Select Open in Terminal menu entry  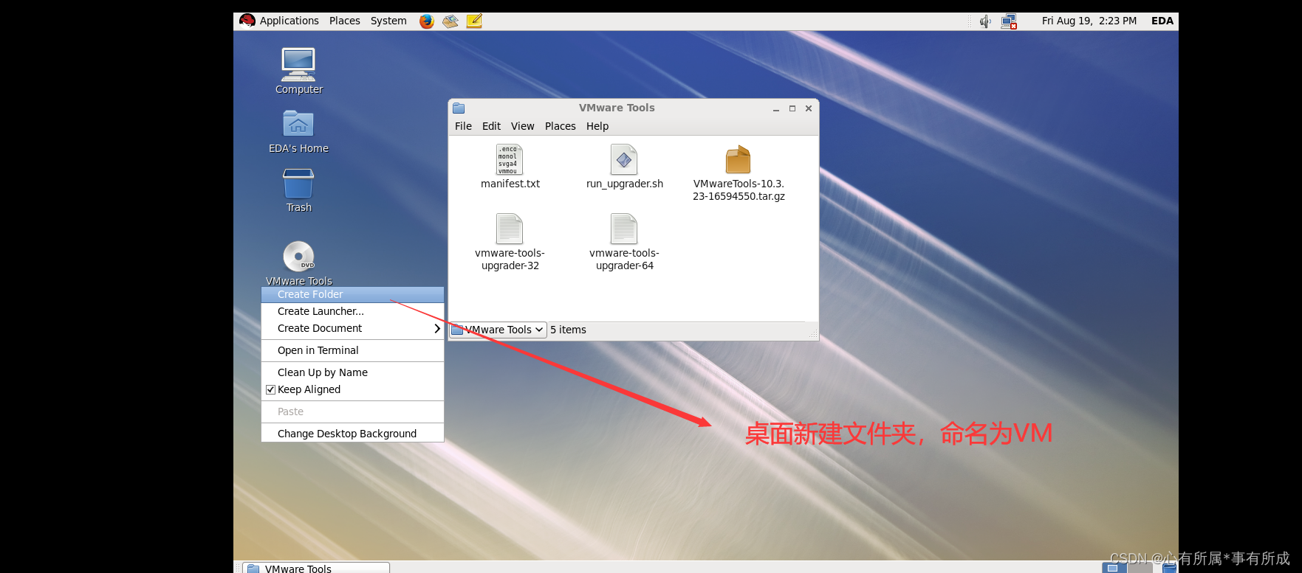click(x=352, y=350)
